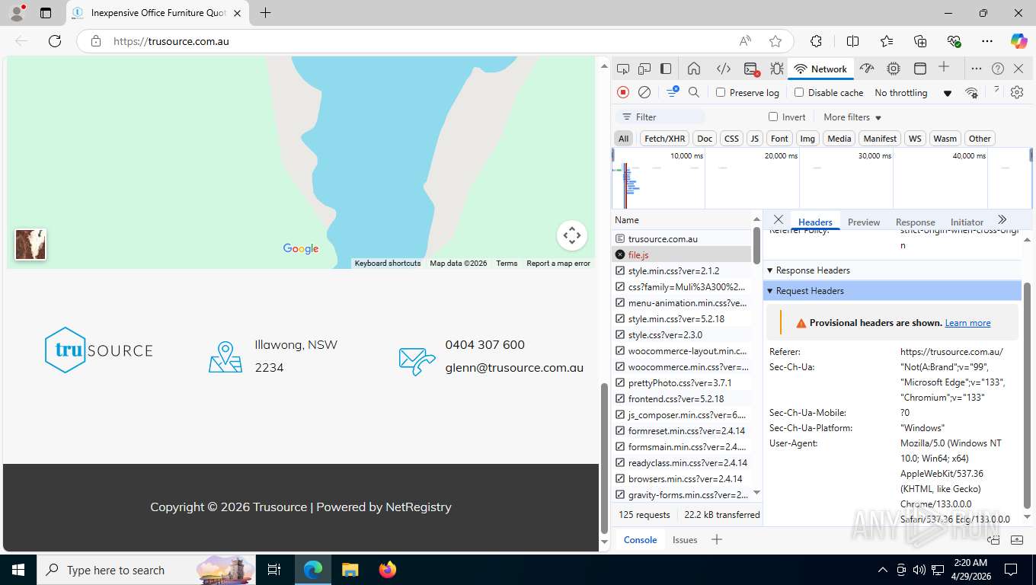Toggle the network filter bar icon
The width and height of the screenshot is (1036, 585).
click(673, 92)
